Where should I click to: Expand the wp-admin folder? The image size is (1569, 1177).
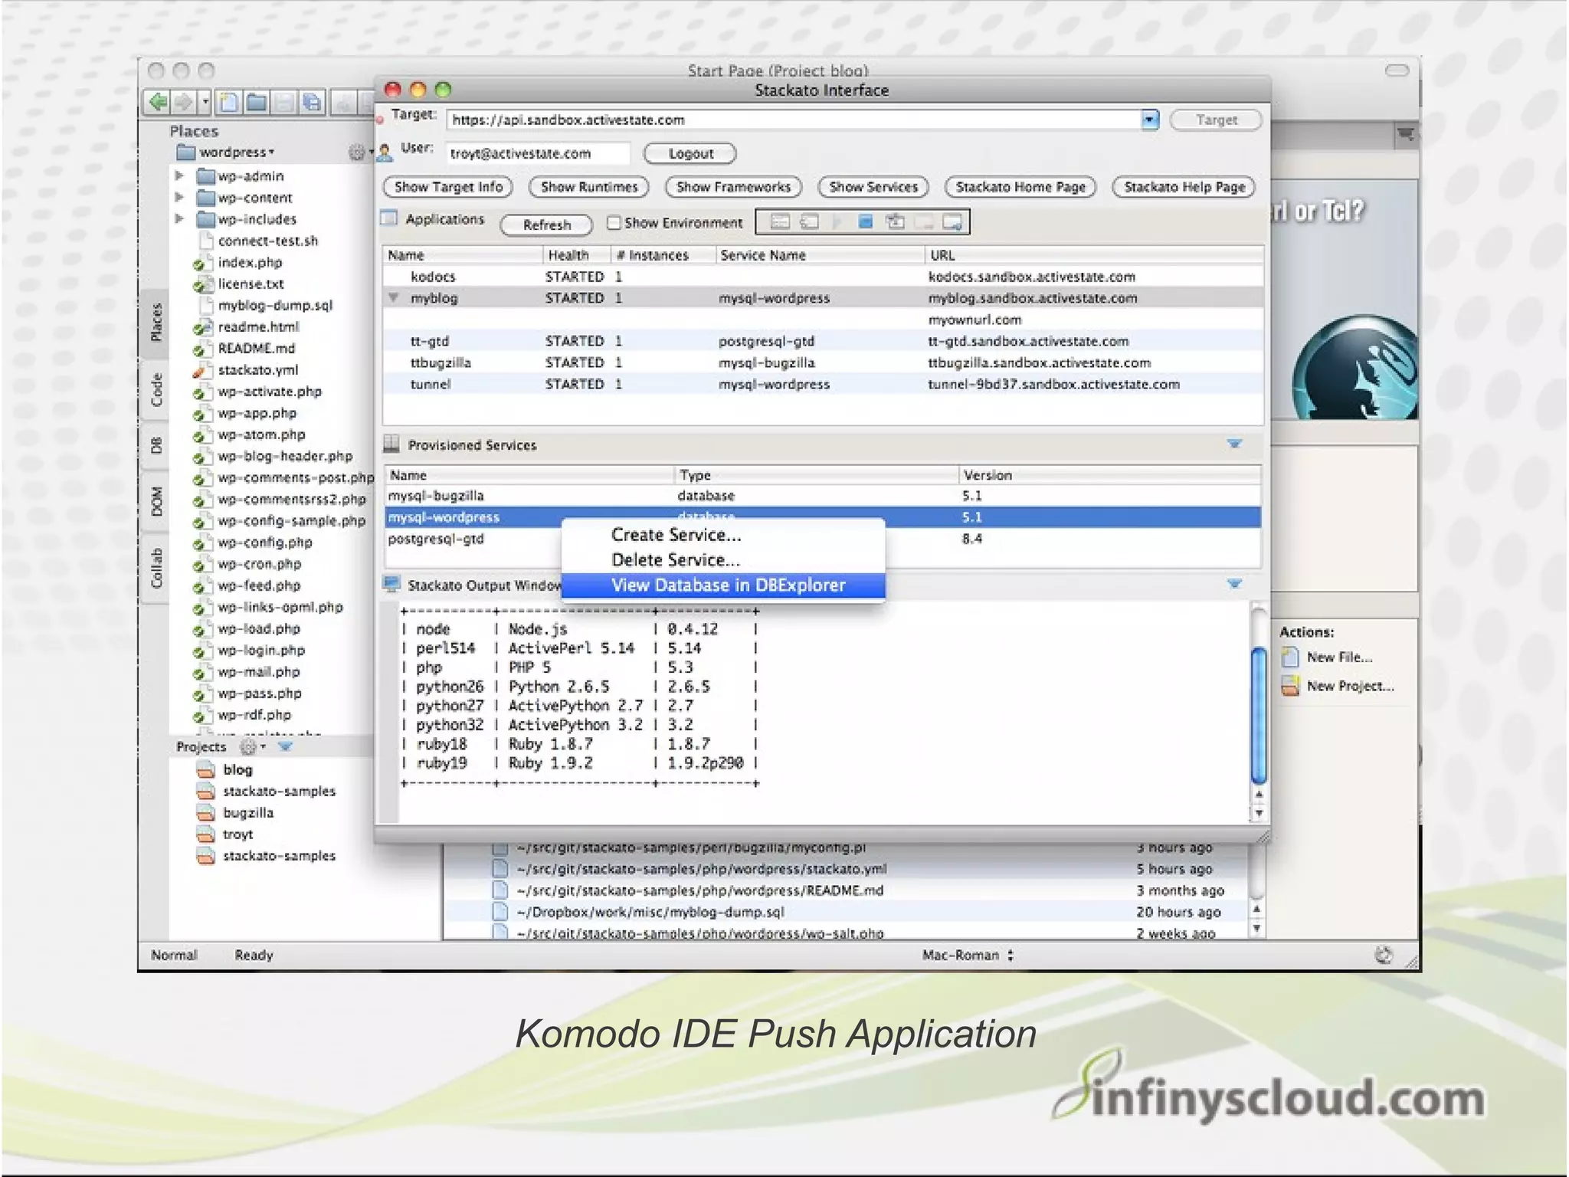point(179,176)
